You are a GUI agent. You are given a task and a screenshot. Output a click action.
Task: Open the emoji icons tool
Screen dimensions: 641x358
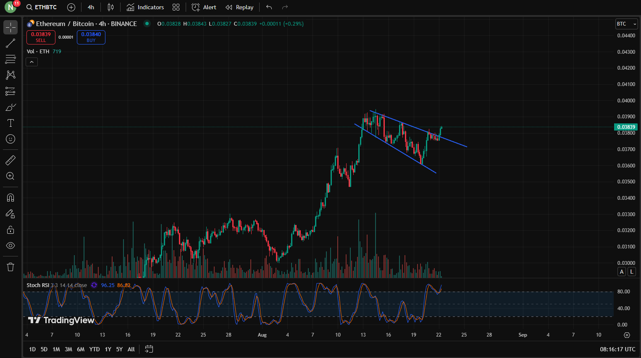(11, 139)
